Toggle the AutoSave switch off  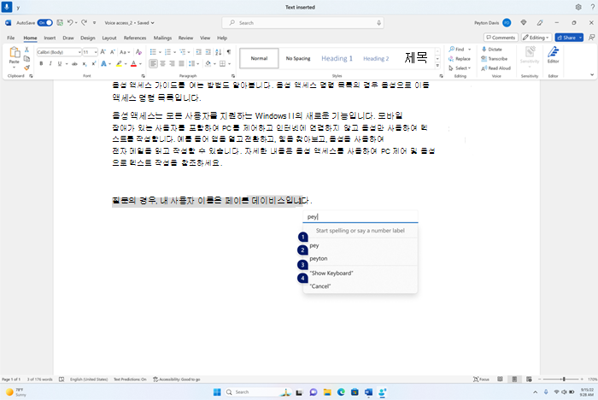[x=45, y=23]
